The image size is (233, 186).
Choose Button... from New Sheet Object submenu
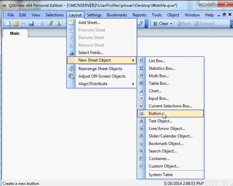(170, 114)
